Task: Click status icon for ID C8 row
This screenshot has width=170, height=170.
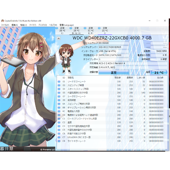Action: tap(59, 141)
